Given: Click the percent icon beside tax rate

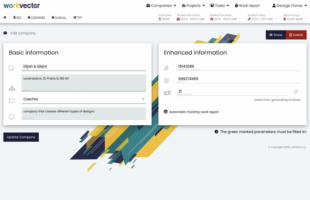Looking at the screenshot, I should coord(296,92).
